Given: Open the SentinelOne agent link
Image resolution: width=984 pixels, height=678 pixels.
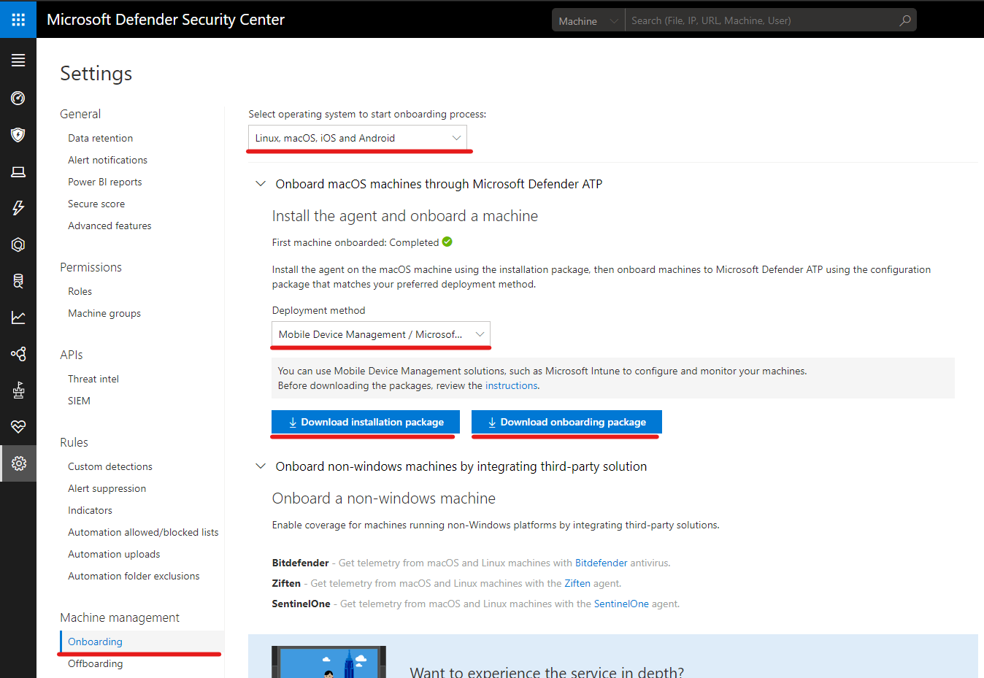Looking at the screenshot, I should click(x=621, y=604).
